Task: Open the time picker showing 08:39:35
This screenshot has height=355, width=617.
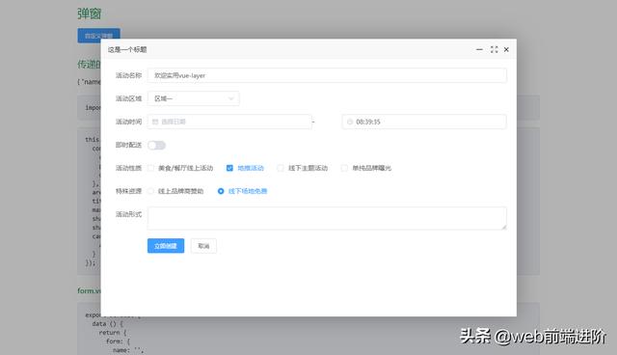Action: (x=424, y=122)
